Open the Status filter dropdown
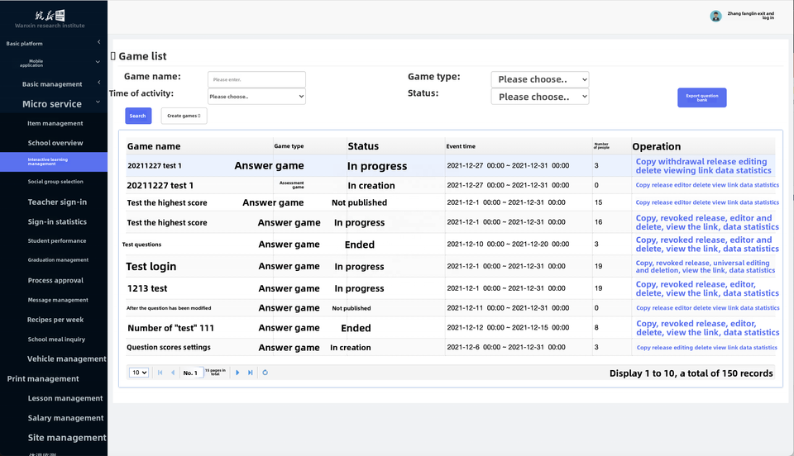794x456 pixels. pos(539,97)
